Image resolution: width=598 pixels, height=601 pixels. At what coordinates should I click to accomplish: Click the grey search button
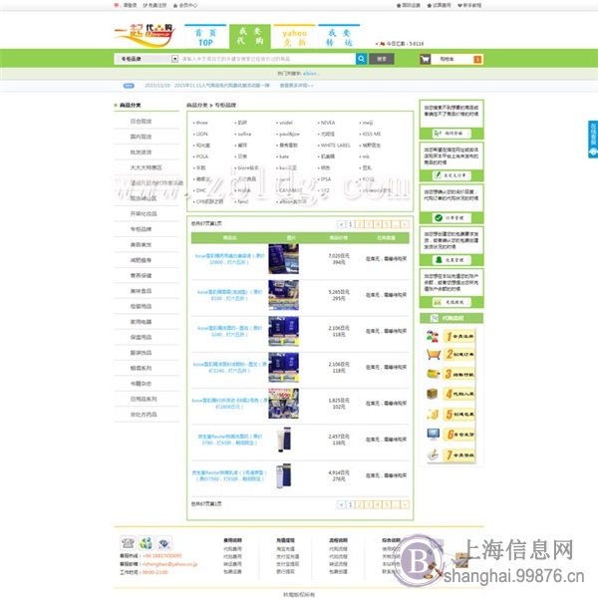(x=382, y=59)
